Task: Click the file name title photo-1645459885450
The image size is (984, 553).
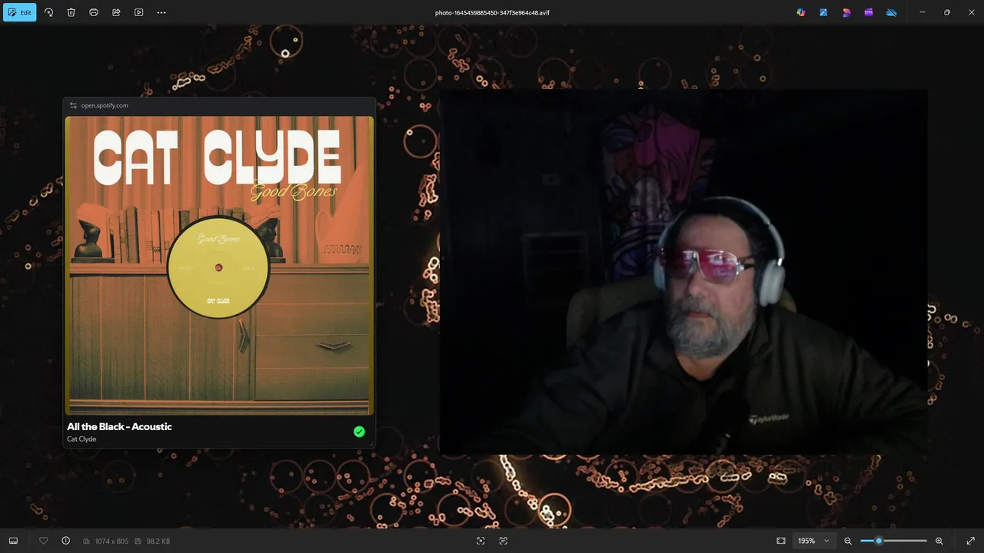Action: [492, 12]
